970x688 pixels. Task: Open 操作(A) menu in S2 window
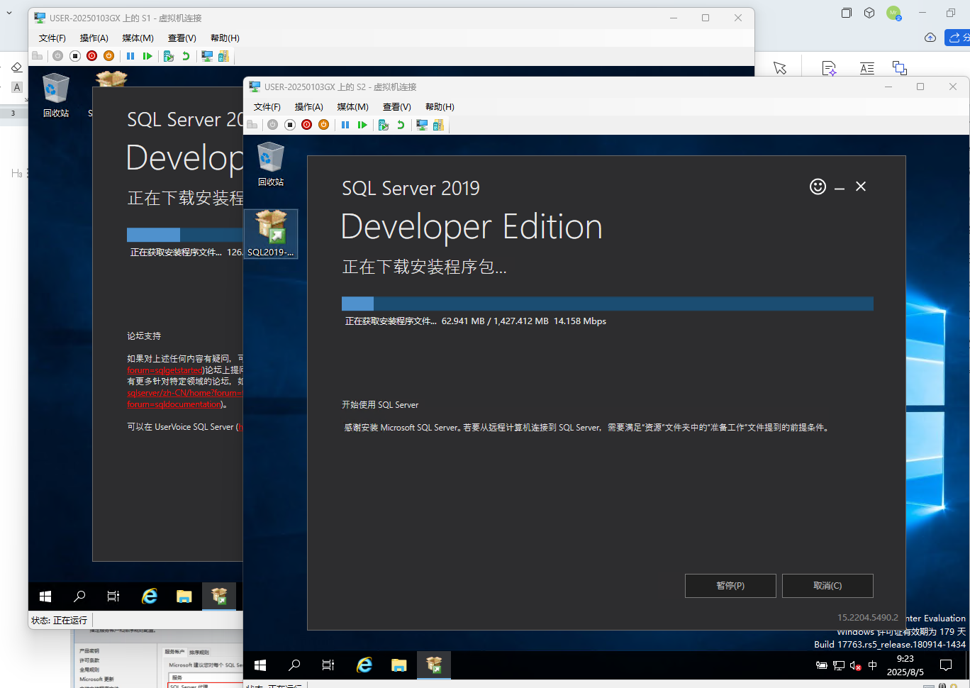tap(309, 107)
